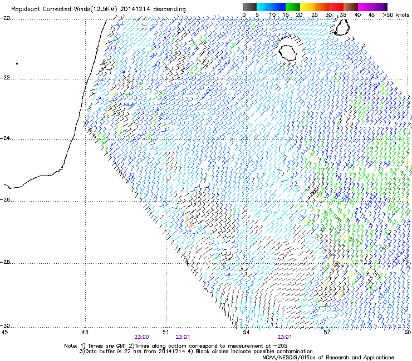Viewport: 412px width, 361px height.
Task: Pick the red 30-35 knots legend segment
Action: pos(336,7)
